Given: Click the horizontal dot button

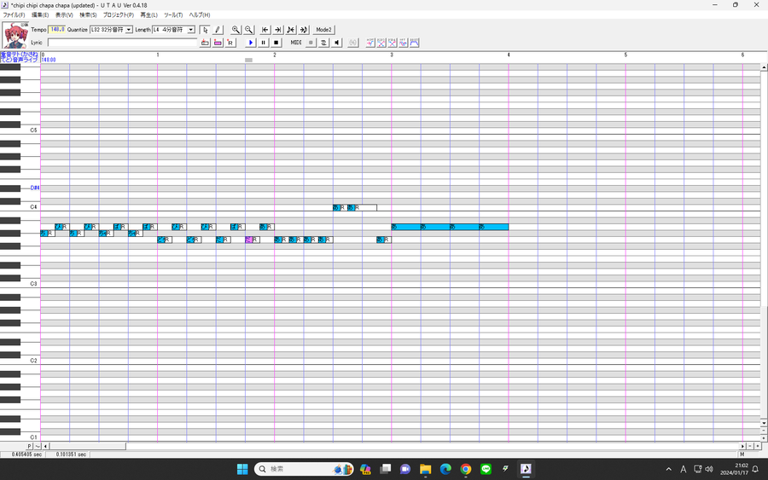Looking at the screenshot, I should pyautogui.click(x=757, y=446).
